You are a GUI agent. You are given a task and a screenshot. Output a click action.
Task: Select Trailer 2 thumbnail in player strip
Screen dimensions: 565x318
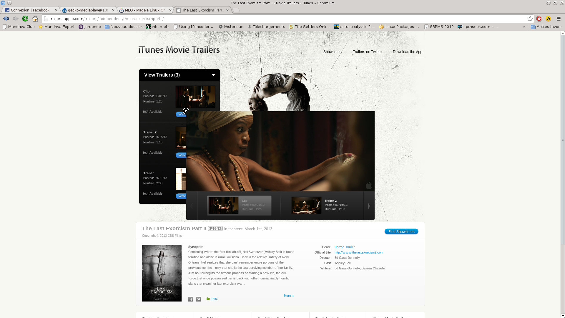(306, 205)
